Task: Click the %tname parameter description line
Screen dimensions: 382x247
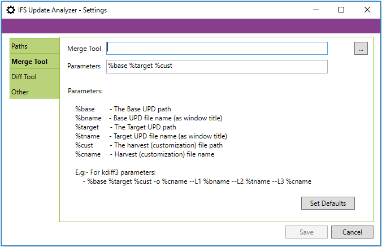Action: (151, 136)
